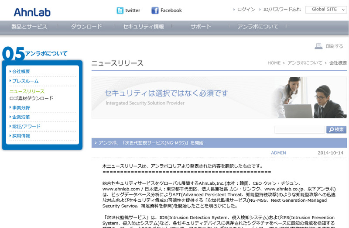Open the アンラボについて navigation menu
349x228 pixels.
pos(257,27)
